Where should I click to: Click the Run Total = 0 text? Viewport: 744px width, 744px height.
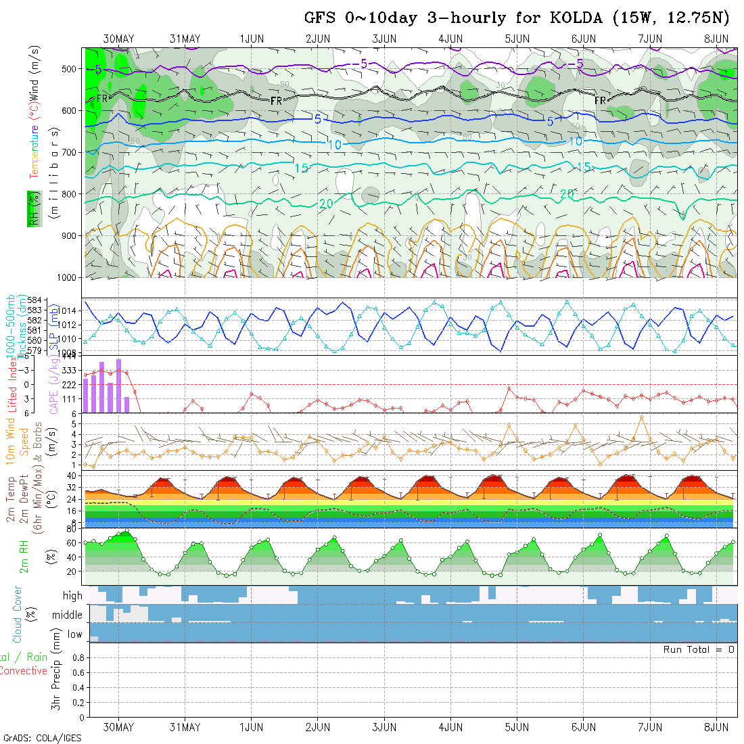click(699, 649)
